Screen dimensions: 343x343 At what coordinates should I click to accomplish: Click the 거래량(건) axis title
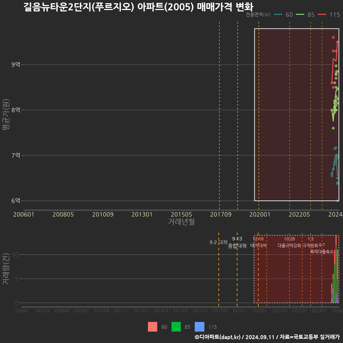[x=6, y=269]
